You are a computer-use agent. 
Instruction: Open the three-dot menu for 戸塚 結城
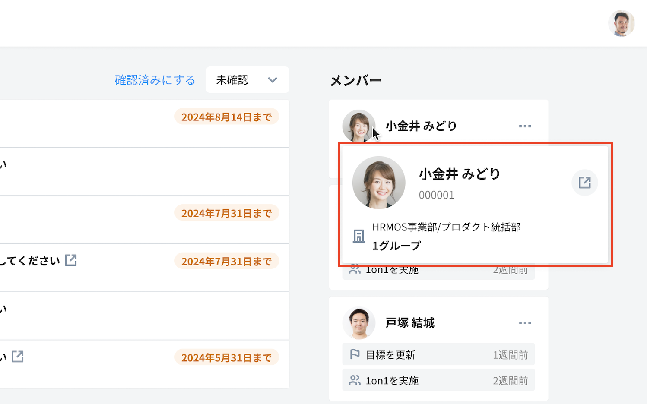[525, 323]
